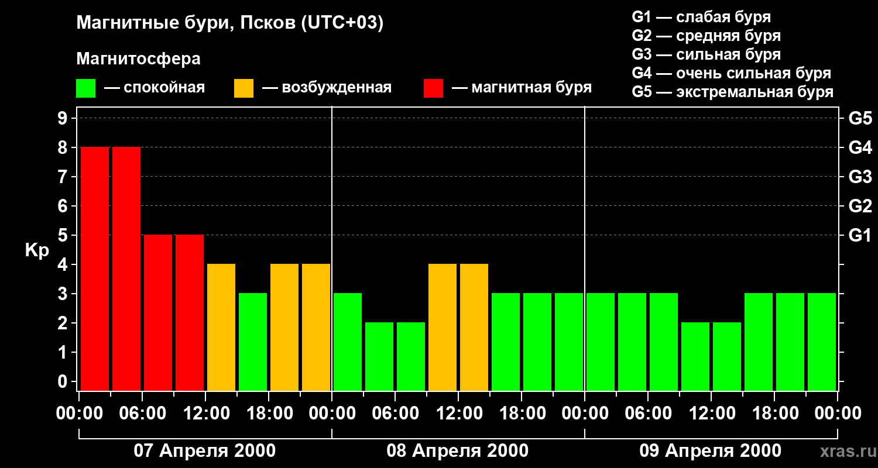
Task: Select the first orange bar on 08 April
Action: coord(443,327)
